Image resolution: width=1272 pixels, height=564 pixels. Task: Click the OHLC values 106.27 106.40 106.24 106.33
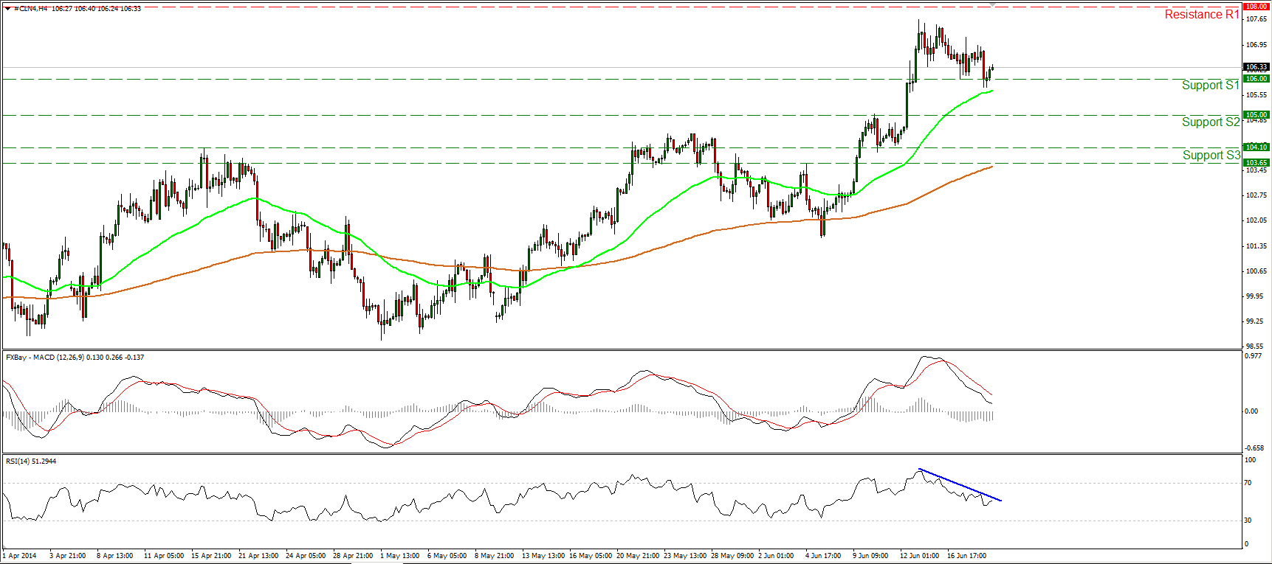(97, 8)
